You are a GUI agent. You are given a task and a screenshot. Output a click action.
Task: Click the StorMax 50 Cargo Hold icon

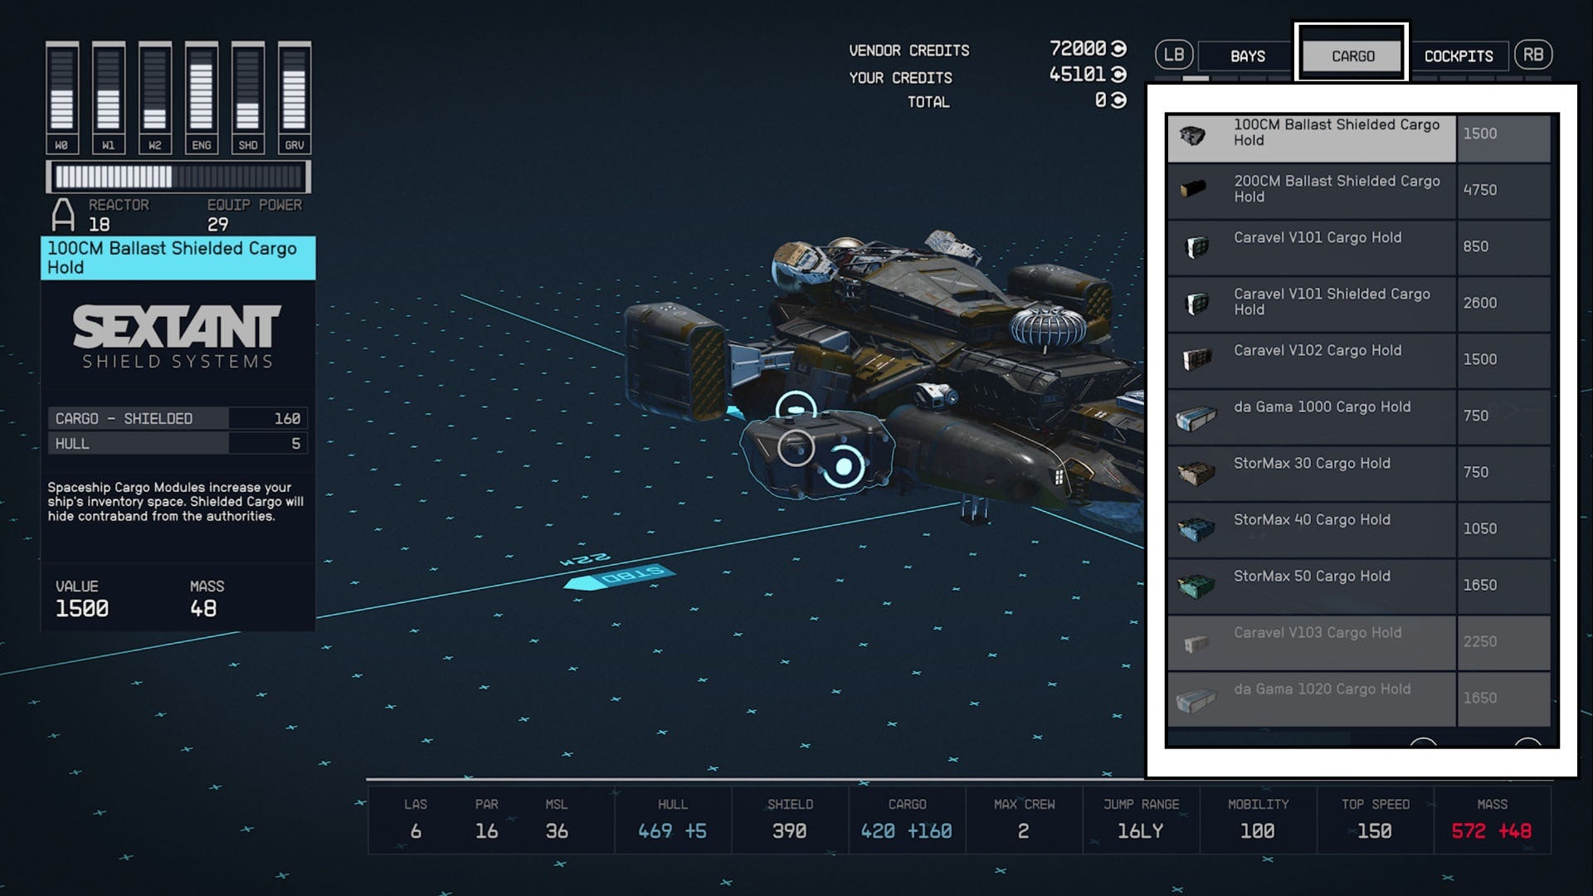point(1195,586)
